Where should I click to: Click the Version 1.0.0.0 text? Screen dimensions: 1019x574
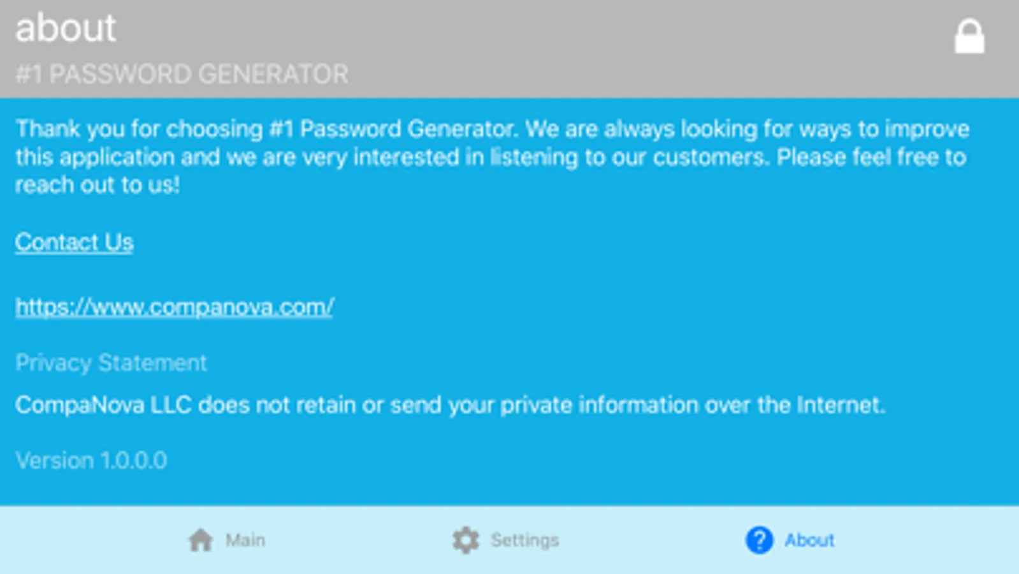coord(91,460)
